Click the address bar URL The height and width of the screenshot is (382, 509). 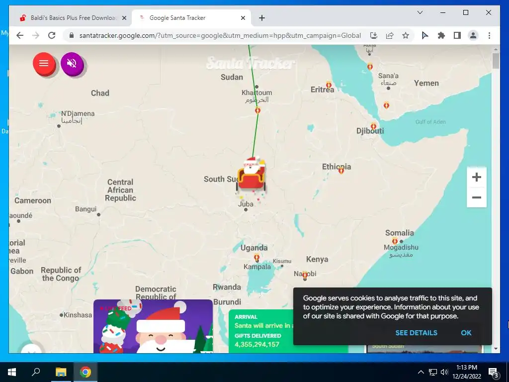(x=220, y=35)
